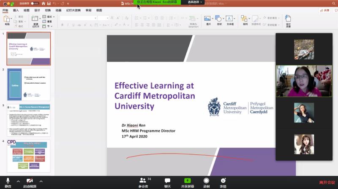
Task: Click the Share button in ribbon
Action: coord(324,10)
